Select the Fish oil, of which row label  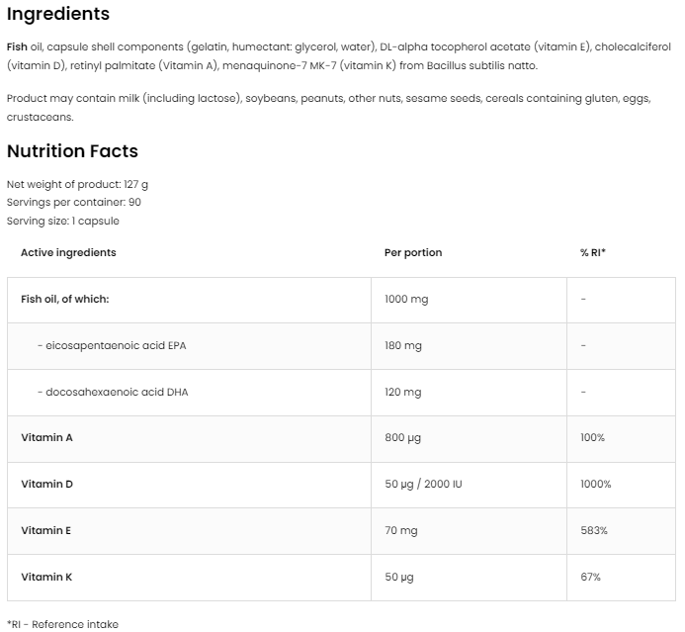tap(64, 299)
